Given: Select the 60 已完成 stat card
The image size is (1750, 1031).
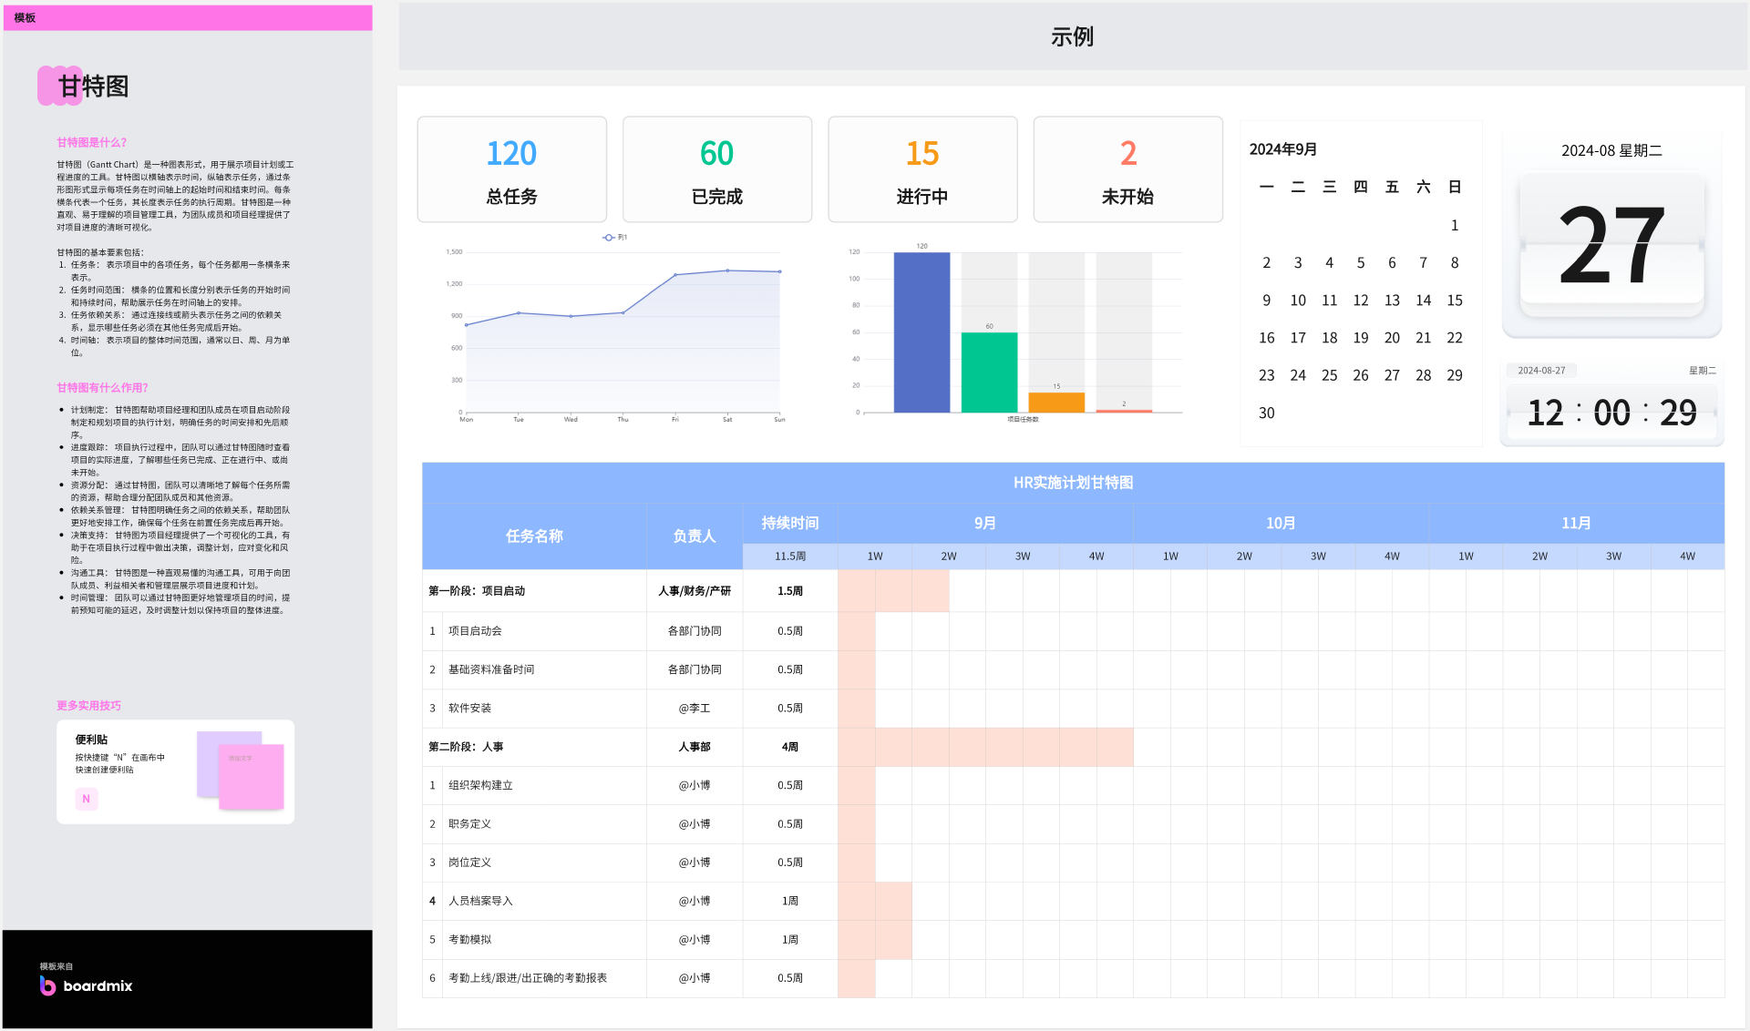Looking at the screenshot, I should pyautogui.click(x=716, y=169).
